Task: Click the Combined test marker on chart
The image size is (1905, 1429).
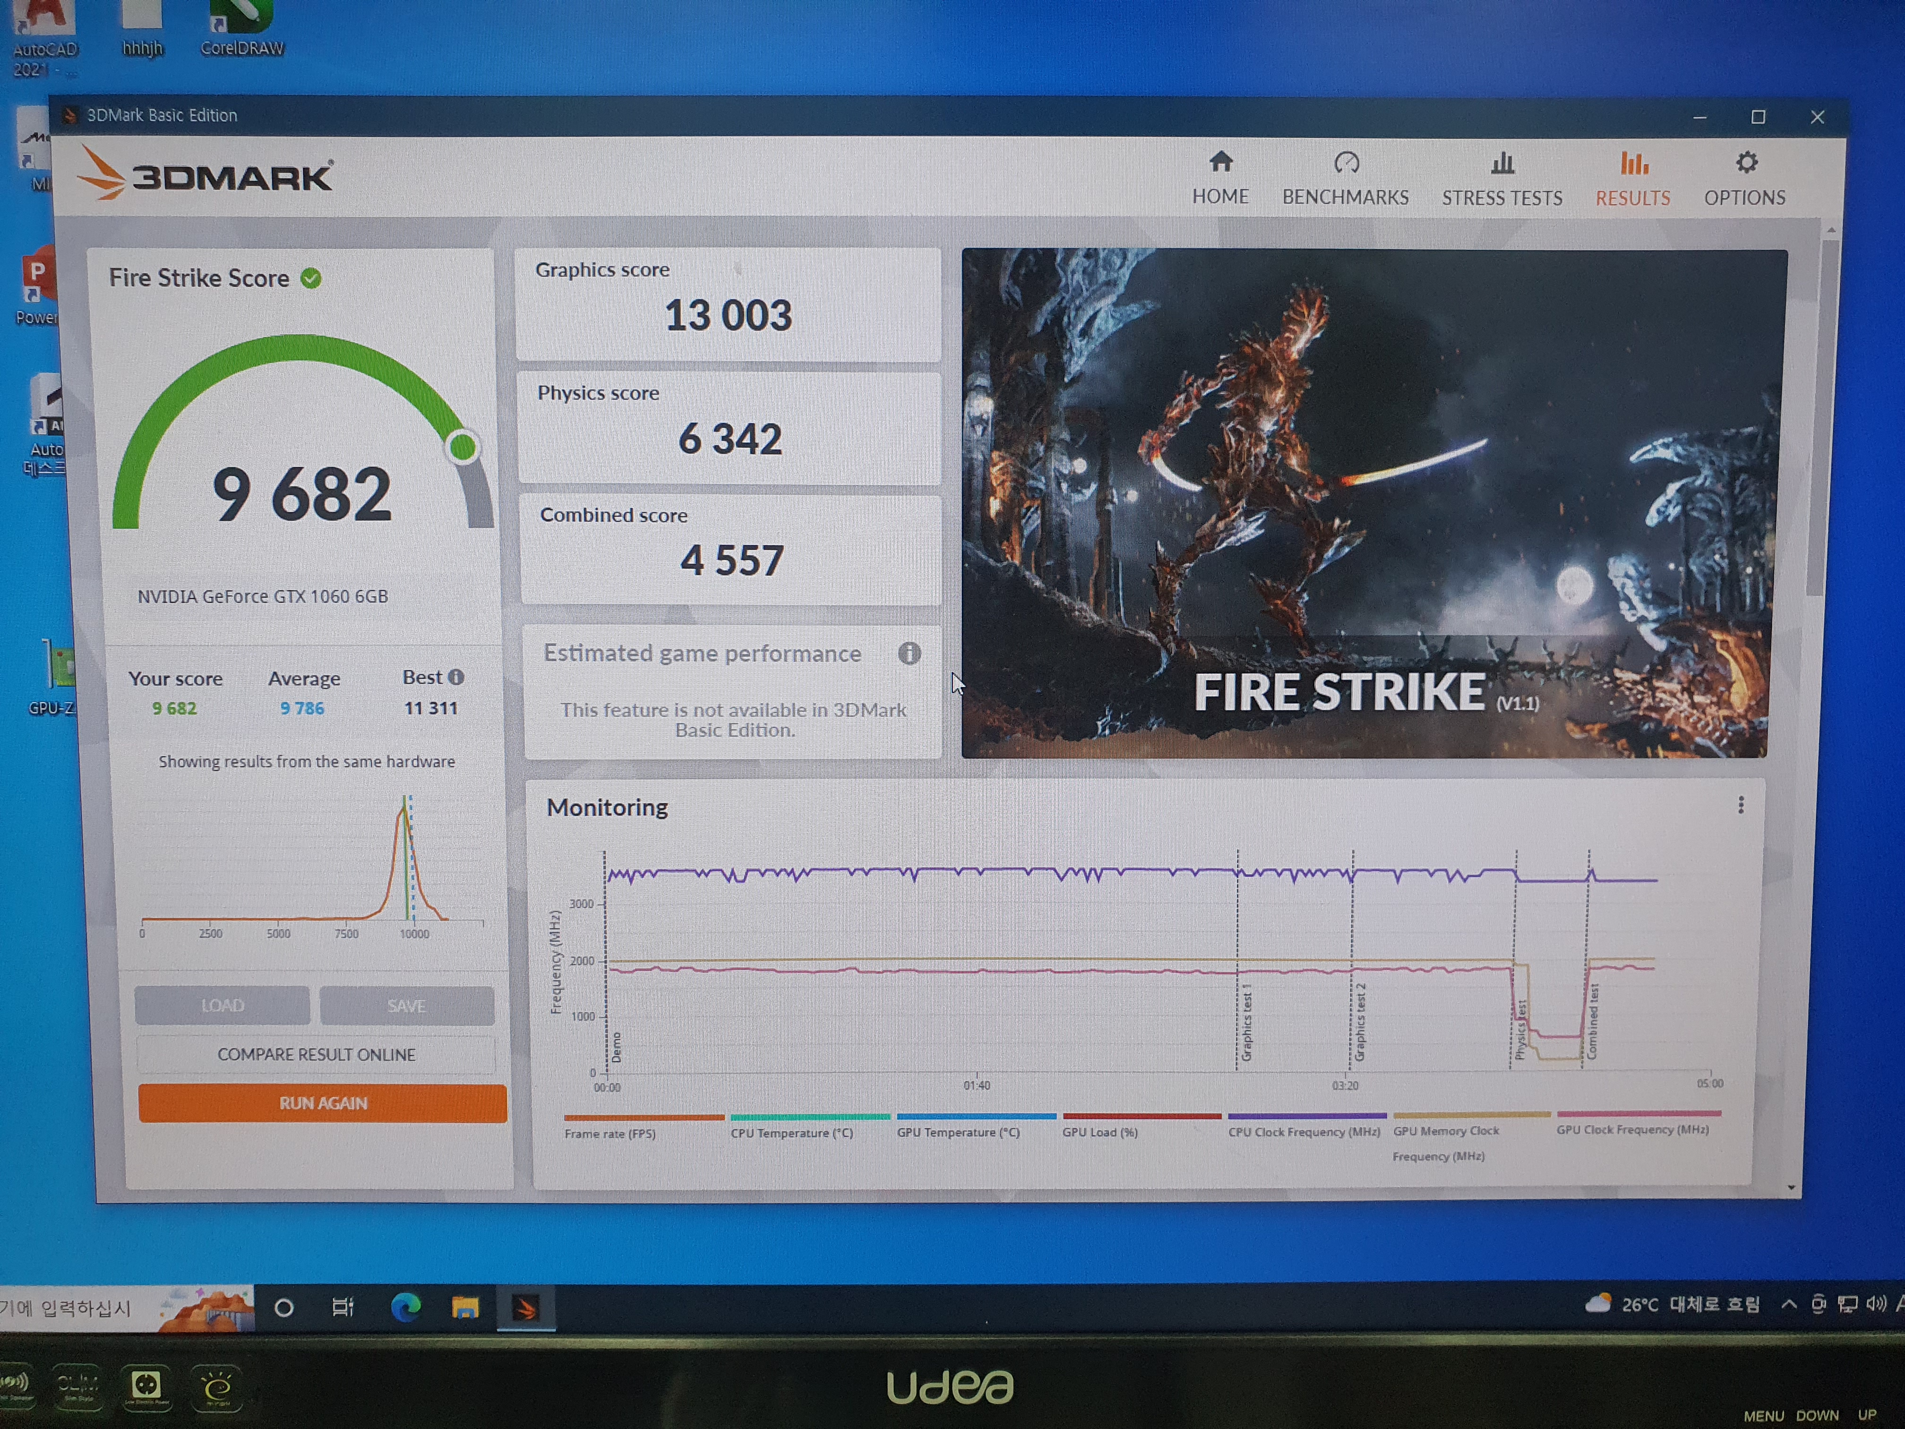Action: coord(1592,1022)
